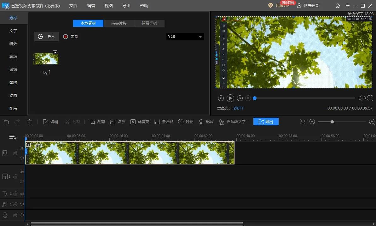This screenshot has width=376, height=226.
Task: Select the Mosaic (马赛克) tool
Action: click(x=133, y=122)
